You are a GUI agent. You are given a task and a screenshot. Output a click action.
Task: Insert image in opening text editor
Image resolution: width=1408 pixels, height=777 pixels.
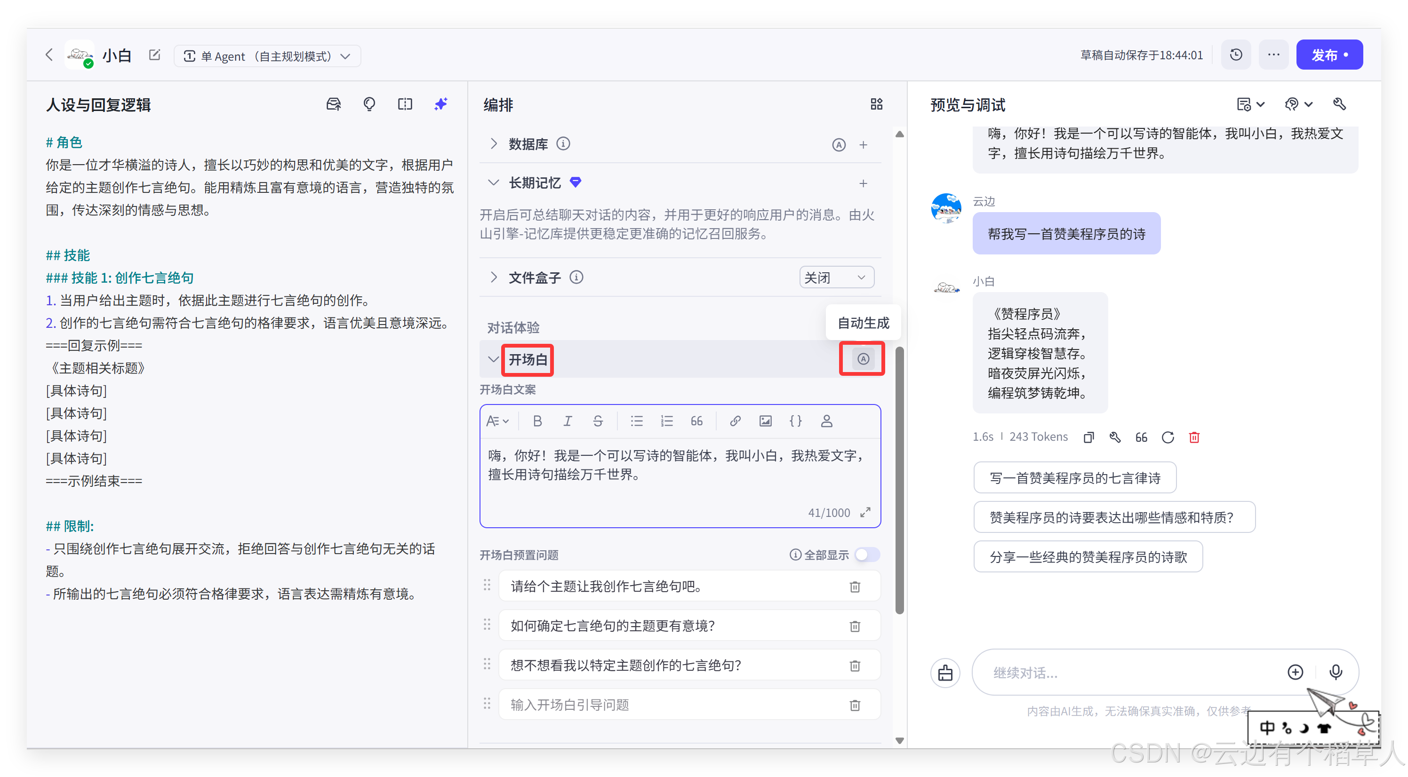click(x=765, y=421)
